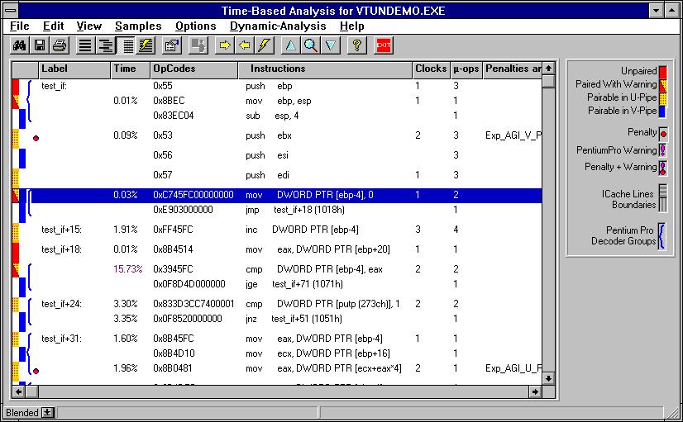Click the yellow right arrow toolbar icon
This screenshot has height=422, width=683.
[224, 45]
